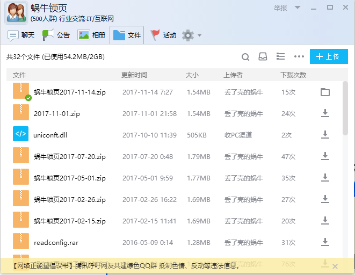This screenshot has width=355, height=275.
Task: Open folder for 蜗牛锁页2017-11-14.zip
Action: (325, 92)
